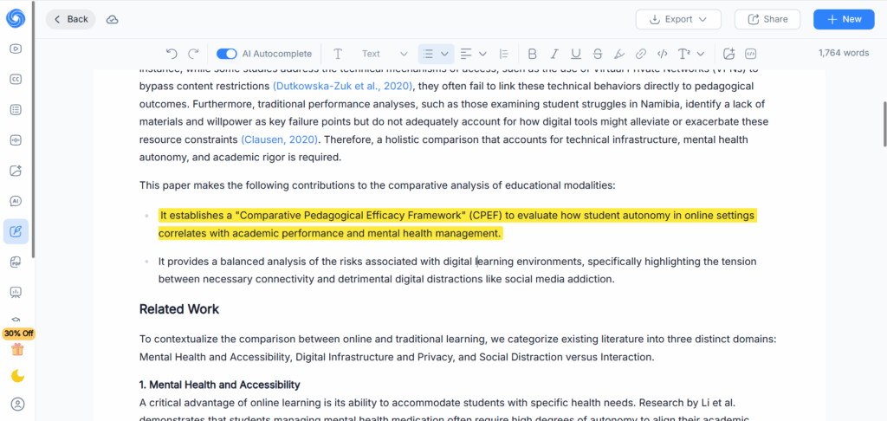Redo the last edit
Viewport: 887px width, 421px height.
point(193,54)
